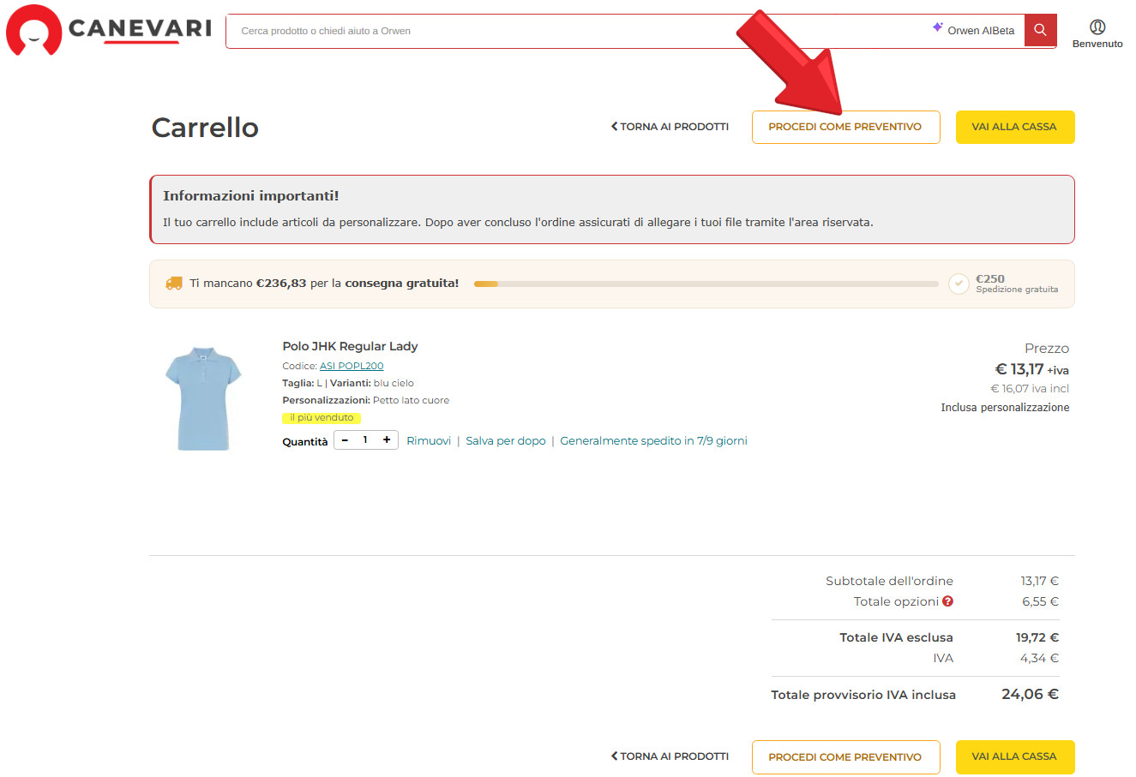Click the blue polo shirt thumbnail
1136x777 pixels.
[203, 398]
